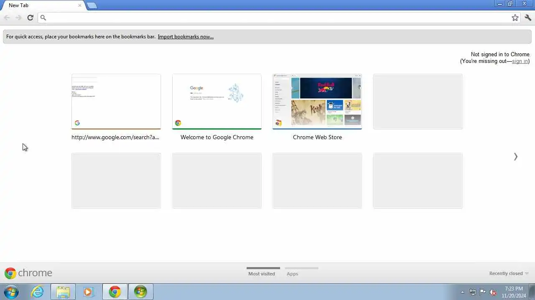This screenshot has width=535, height=300.
Task: Open Windows Explorer folder in taskbar
Action: [x=63, y=292]
